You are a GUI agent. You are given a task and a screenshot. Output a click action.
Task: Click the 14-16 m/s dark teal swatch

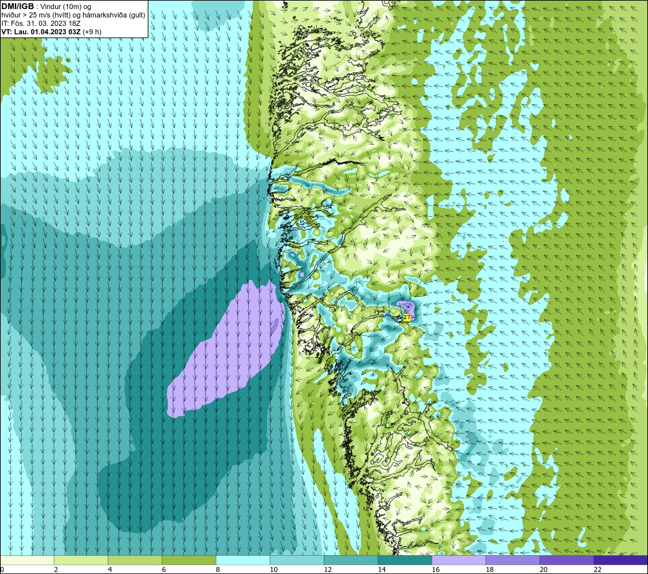pos(405,560)
